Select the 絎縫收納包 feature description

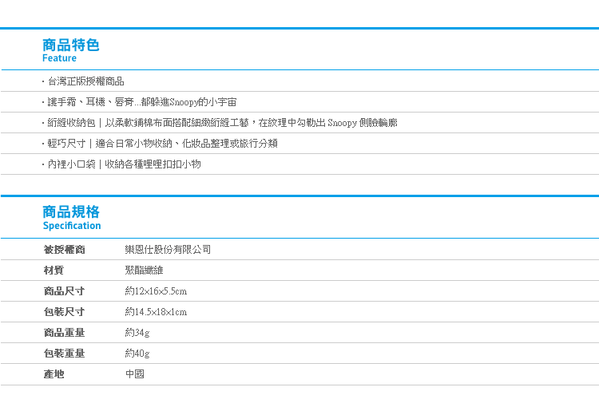coord(221,123)
